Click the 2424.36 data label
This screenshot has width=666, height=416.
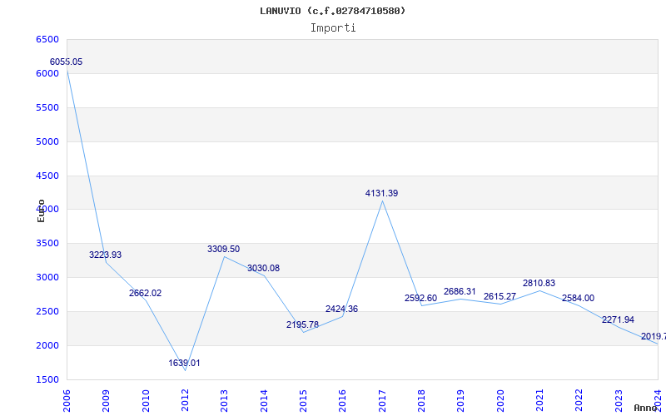341,309
